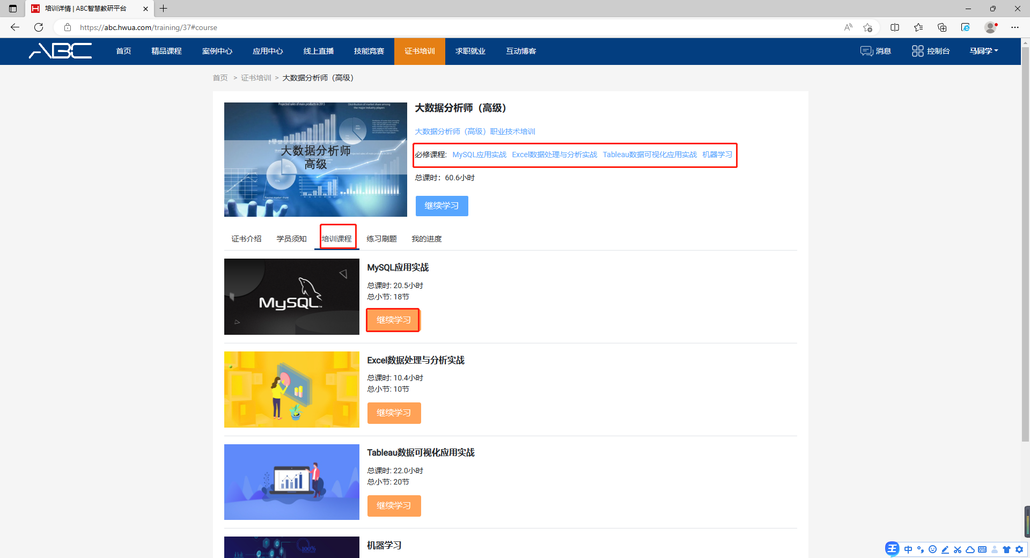Open 应用中心 in the navigation bar
The height and width of the screenshot is (558, 1030).
268,51
